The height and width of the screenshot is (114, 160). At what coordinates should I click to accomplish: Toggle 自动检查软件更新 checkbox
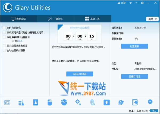(x=4, y=50)
